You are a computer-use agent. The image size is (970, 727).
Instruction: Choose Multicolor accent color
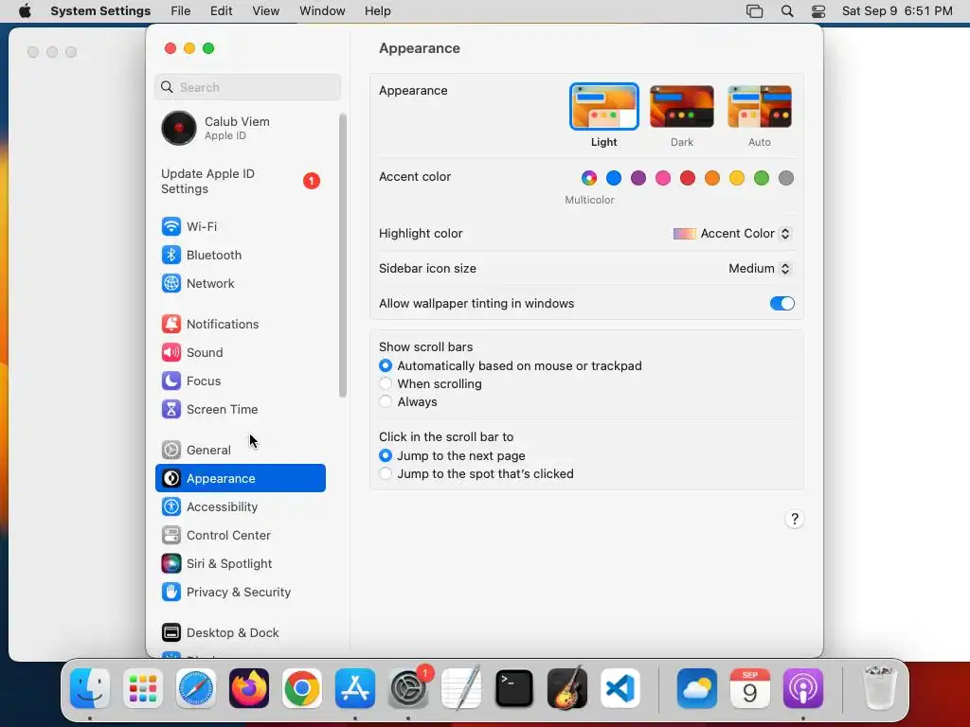coord(589,178)
